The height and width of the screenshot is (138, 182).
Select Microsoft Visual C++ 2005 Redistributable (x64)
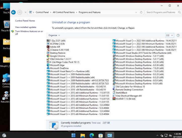[x=71, y=77]
